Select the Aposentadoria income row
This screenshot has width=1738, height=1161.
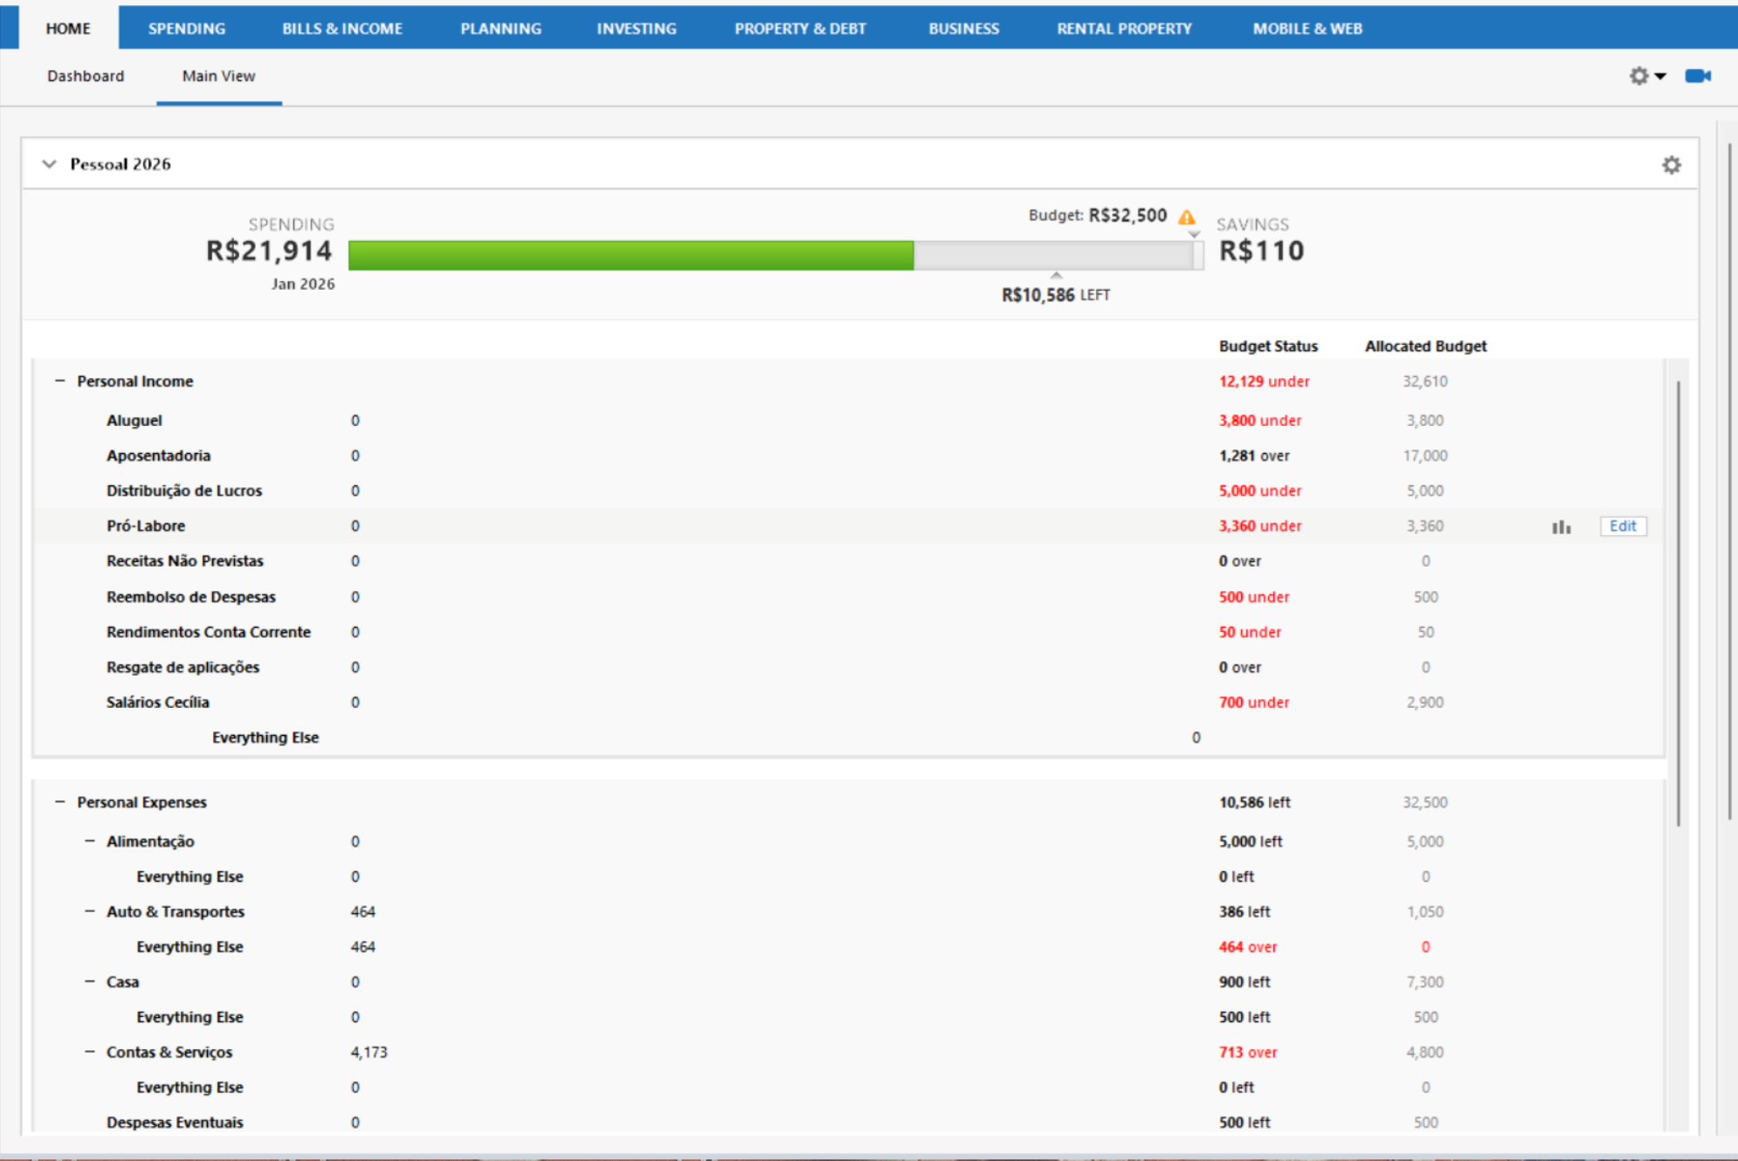[x=158, y=456]
